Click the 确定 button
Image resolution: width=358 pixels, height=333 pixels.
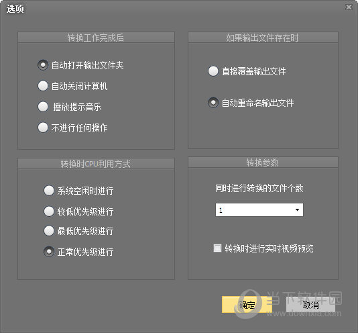coord(247,305)
